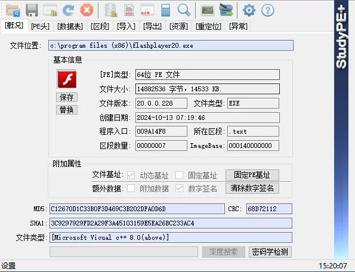Screen dimensions: 355x272
Task: Click the CRC field 68D72112
Action: [x=269, y=209]
